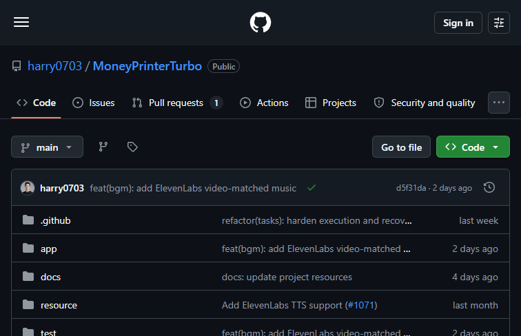Screen dimensions: 521x336
Task: Open pull request #1071 link
Action: click(361, 306)
